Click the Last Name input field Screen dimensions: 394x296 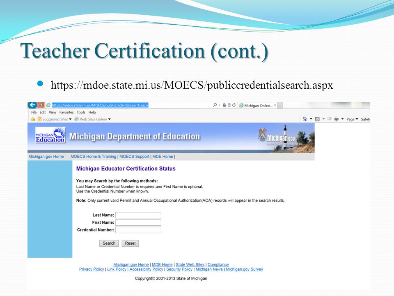[x=138, y=215]
